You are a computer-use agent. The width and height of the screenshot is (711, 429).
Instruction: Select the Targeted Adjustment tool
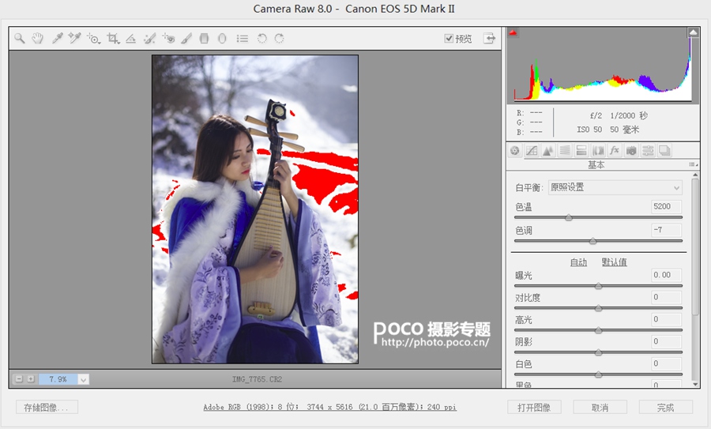tap(94, 39)
